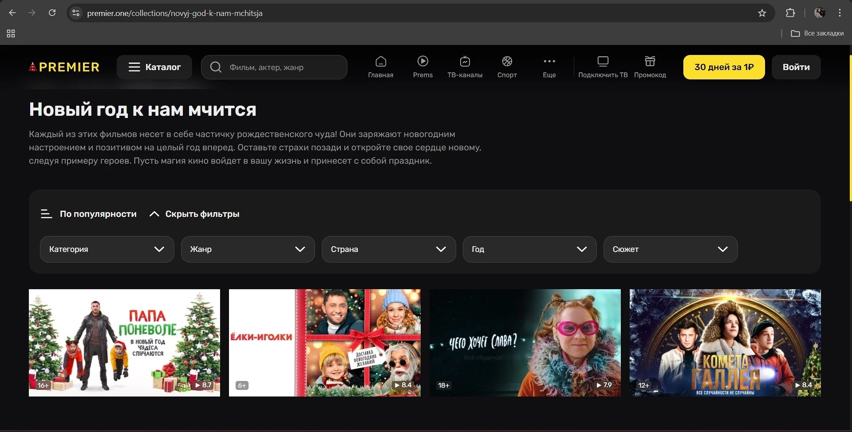
Task: Expand the Жанр dropdown filter
Action: point(248,249)
